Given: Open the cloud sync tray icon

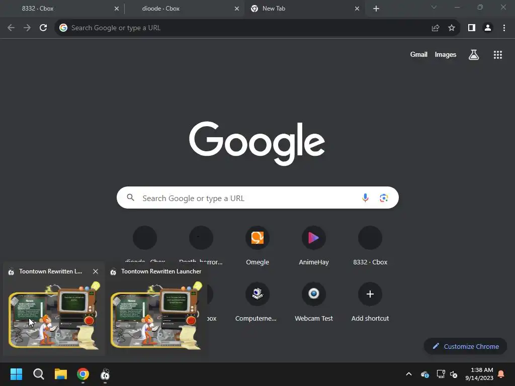Looking at the screenshot, I should [x=425, y=374].
